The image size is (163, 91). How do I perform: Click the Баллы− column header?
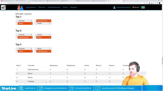tap(112, 65)
